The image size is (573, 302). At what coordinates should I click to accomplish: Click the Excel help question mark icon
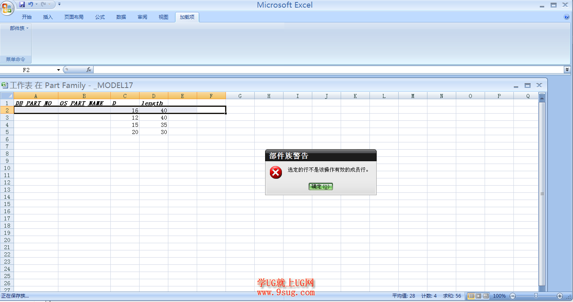(567, 17)
